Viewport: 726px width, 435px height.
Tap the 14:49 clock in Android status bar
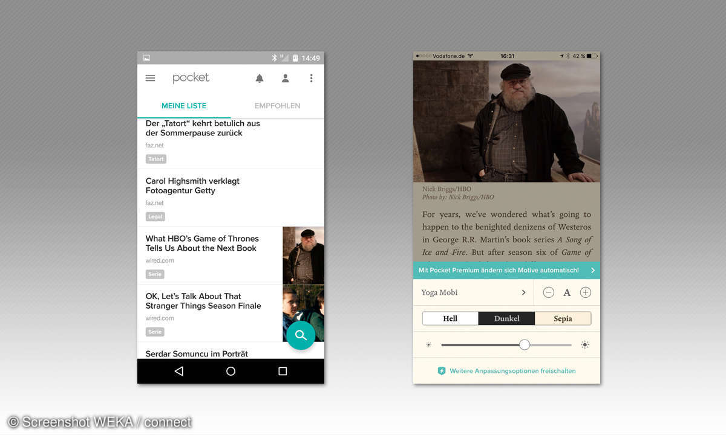[310, 58]
